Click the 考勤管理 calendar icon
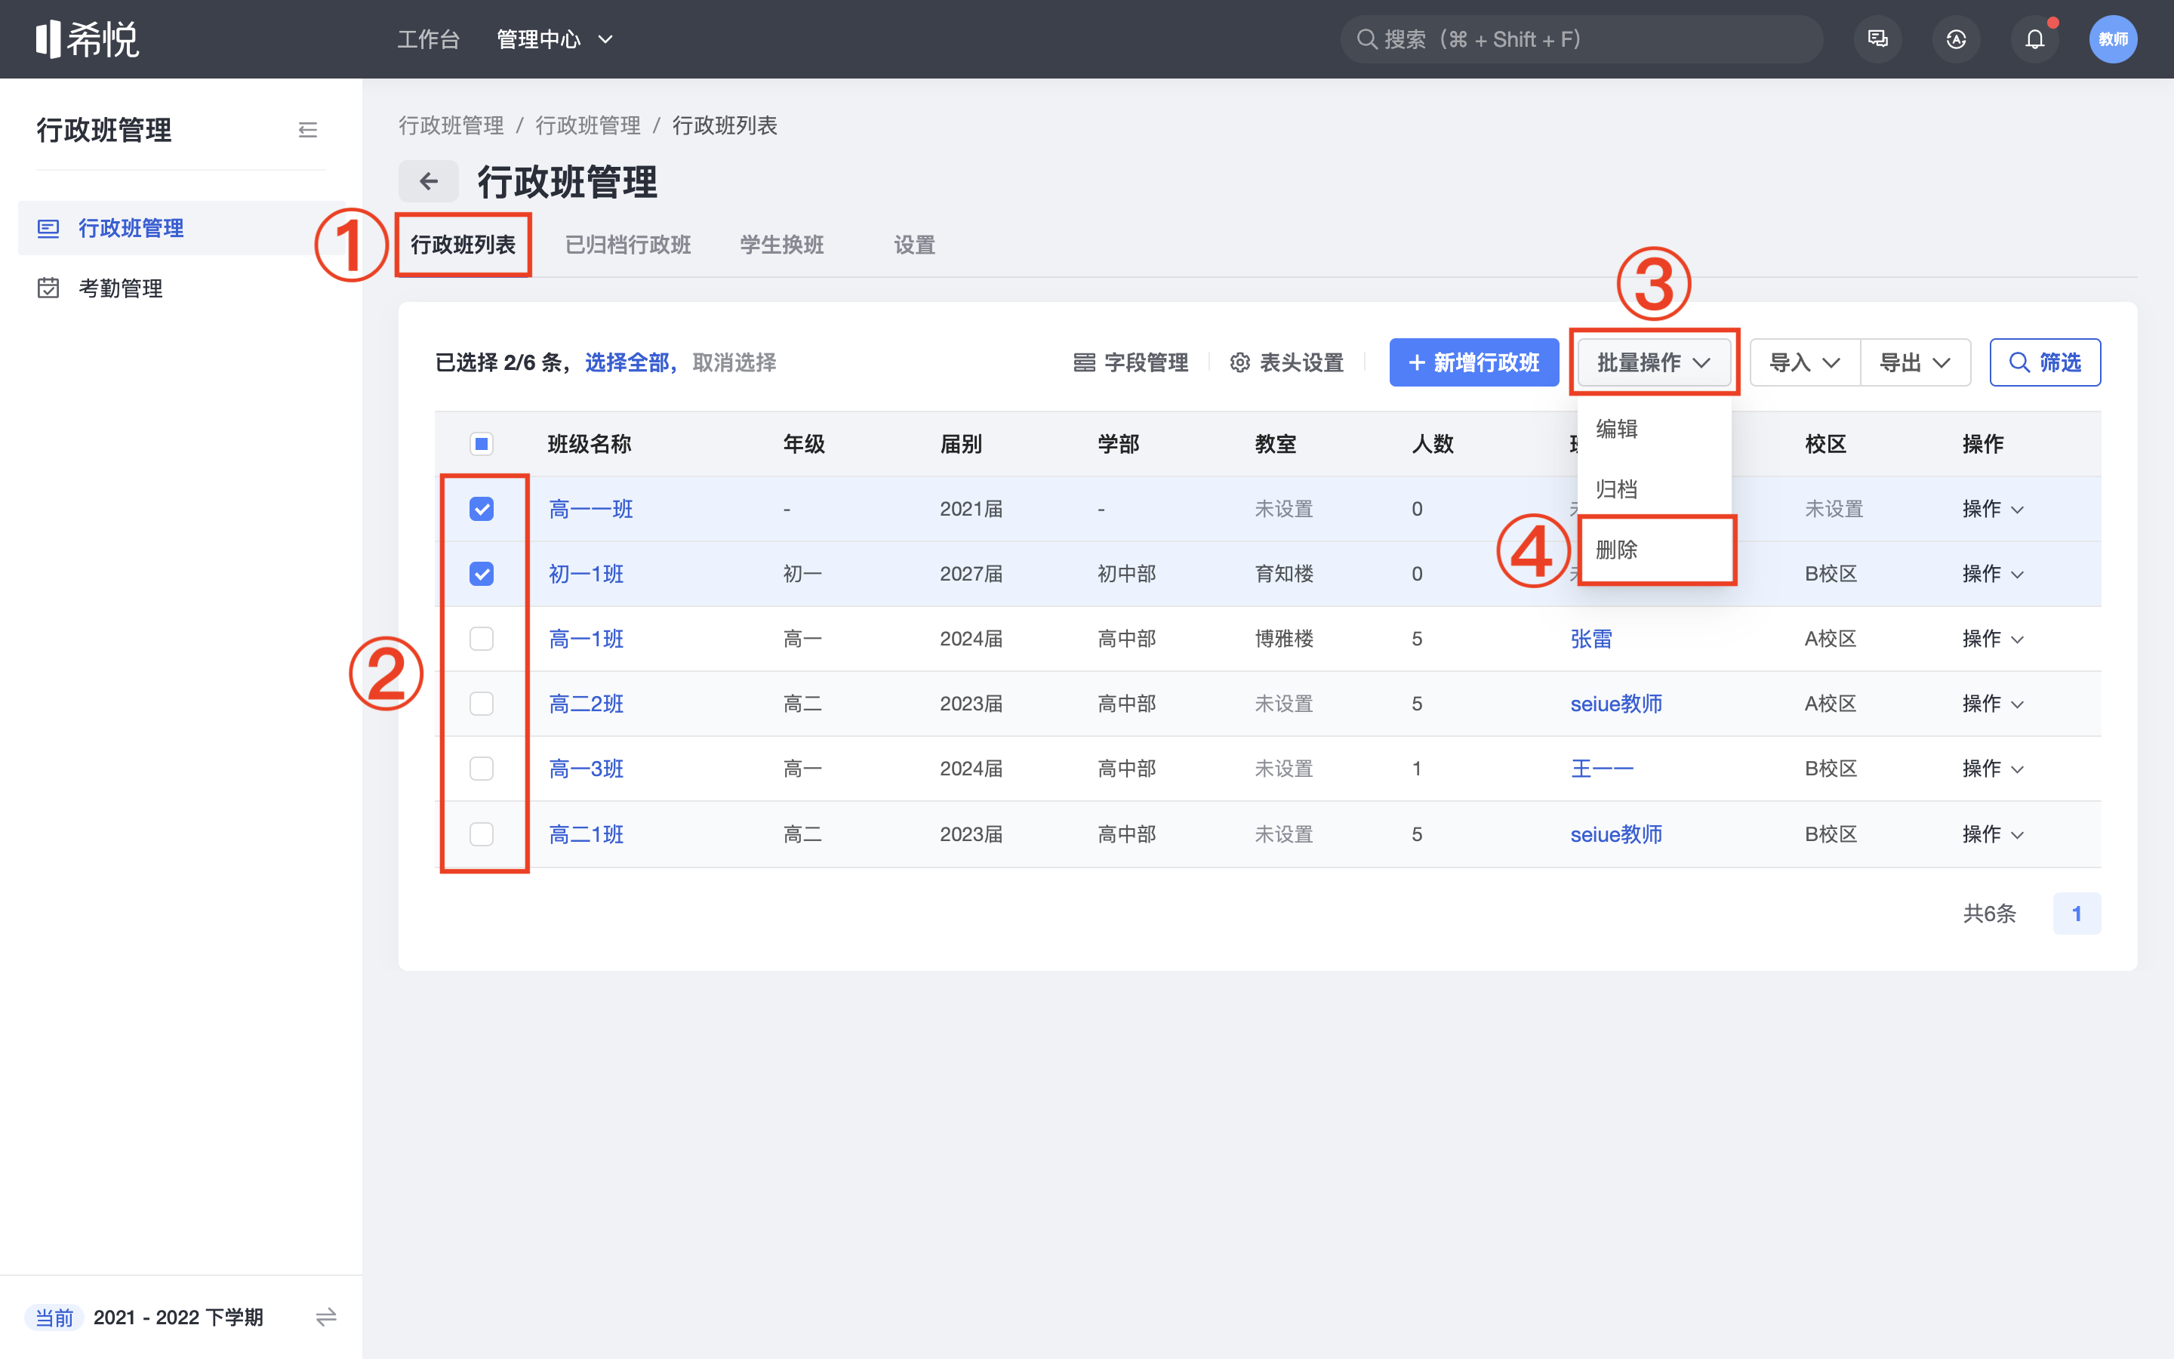Viewport: 2174px width, 1359px height. 48,288
